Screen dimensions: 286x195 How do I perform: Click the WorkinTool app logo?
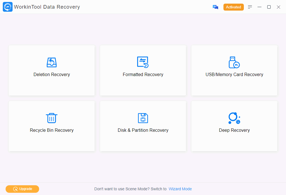tap(8, 7)
